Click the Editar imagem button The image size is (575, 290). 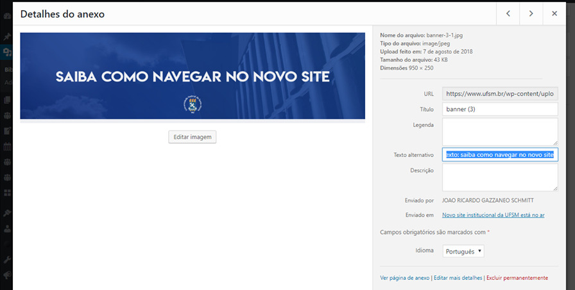(x=192, y=137)
